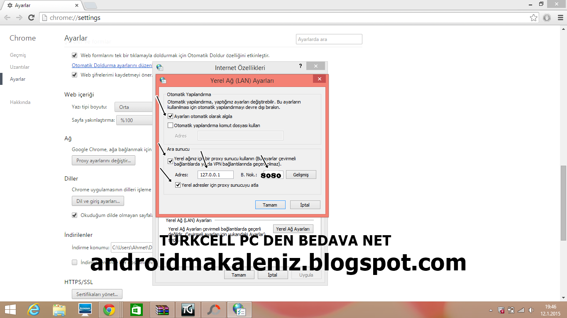Viewport: 567px width, 318px height.
Task: Click İptal in Internet Özellikleri window
Action: [x=272, y=275]
